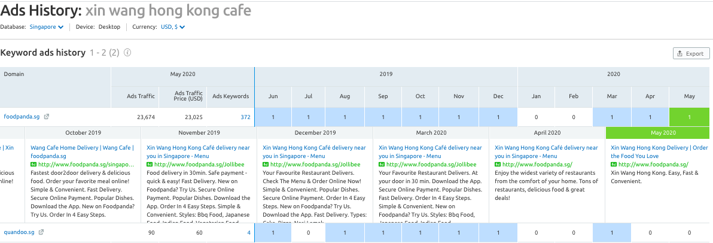Click the May 2020 green ad column header
713x243 pixels.
(x=657, y=133)
